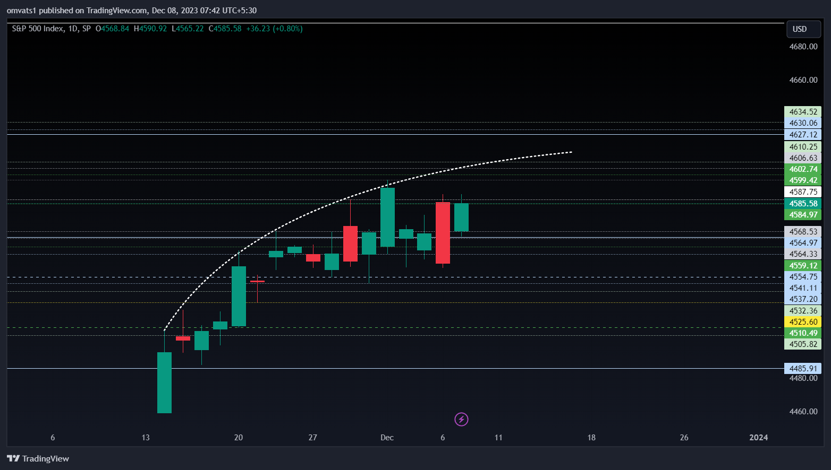Click the 2024 label on time axis
Image resolution: width=831 pixels, height=470 pixels.
[758, 438]
